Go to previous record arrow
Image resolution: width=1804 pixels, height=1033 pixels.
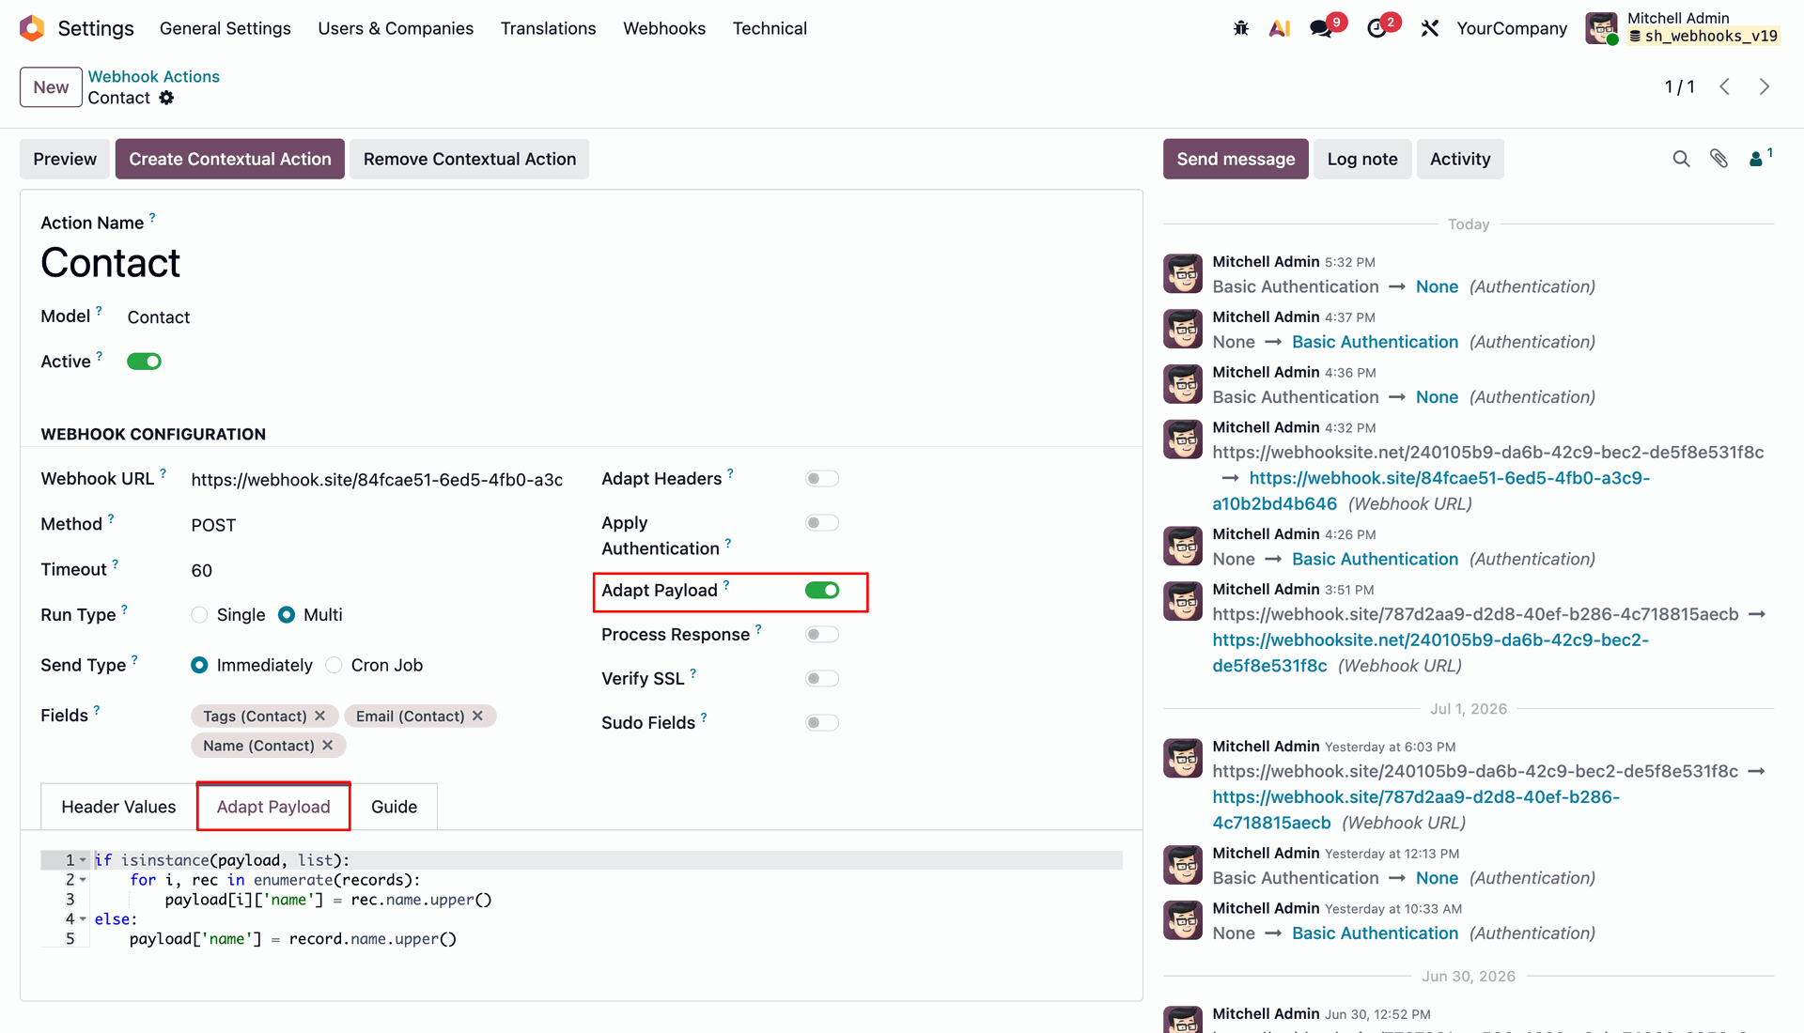point(1725,86)
